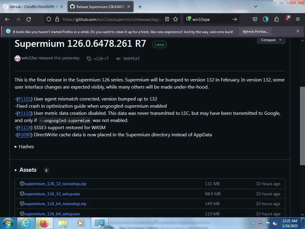This screenshot has width=305, height=229.
Task: Submit the win10xpe search with arrow
Action: (235, 19)
